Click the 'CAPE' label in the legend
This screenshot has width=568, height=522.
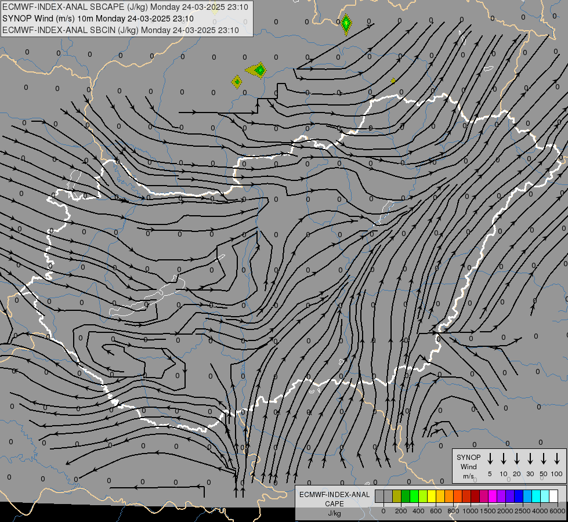pos(334,504)
